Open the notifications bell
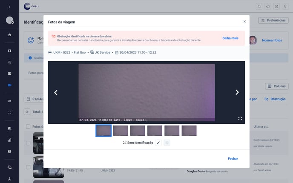 [259, 6]
